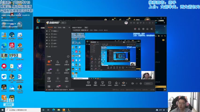Screen dimensions: 200x112
Task: Click the unlock padlock icon above the preview
Action: (x=139, y=29)
